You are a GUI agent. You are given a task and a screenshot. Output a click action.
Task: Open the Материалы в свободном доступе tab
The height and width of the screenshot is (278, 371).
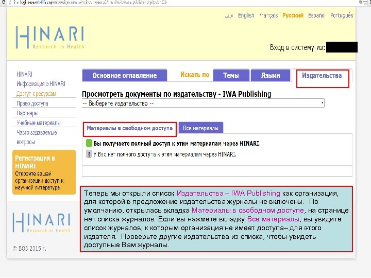(x=130, y=128)
